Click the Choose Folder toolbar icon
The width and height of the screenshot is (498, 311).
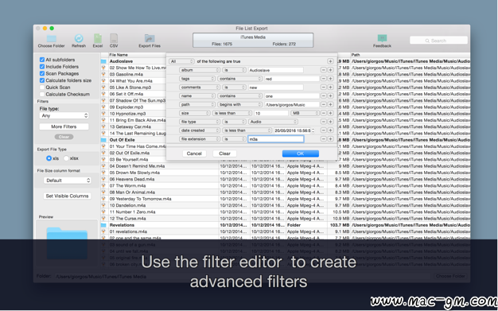51,39
